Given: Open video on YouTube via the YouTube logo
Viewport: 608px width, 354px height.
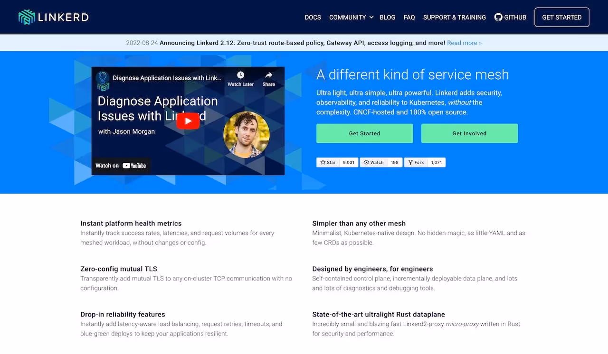Looking at the screenshot, I should (134, 166).
